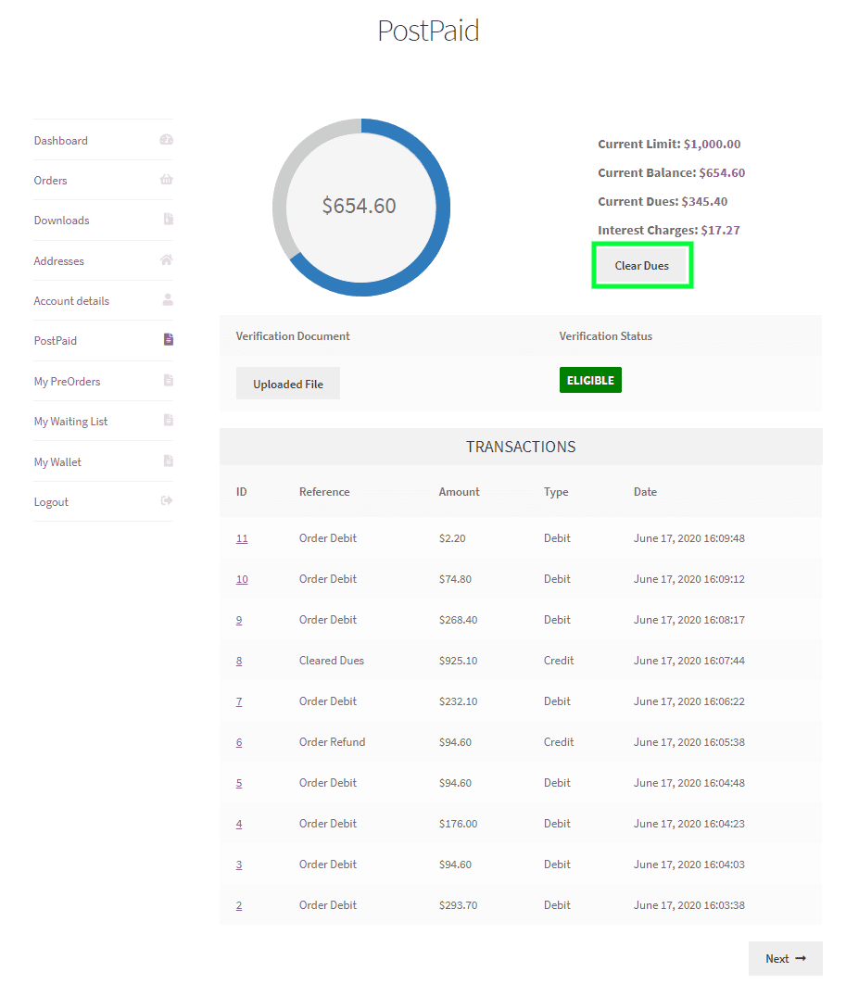The image size is (846, 997).
Task: Click the Orders basket icon
Action: click(x=167, y=180)
